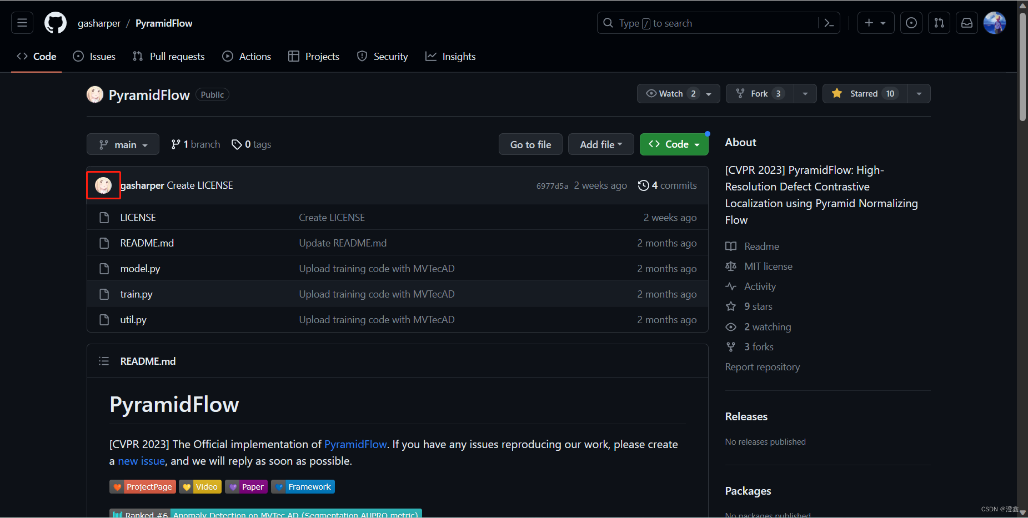1028x518 pixels.
Task: View the 0 tags link
Action: 252,144
